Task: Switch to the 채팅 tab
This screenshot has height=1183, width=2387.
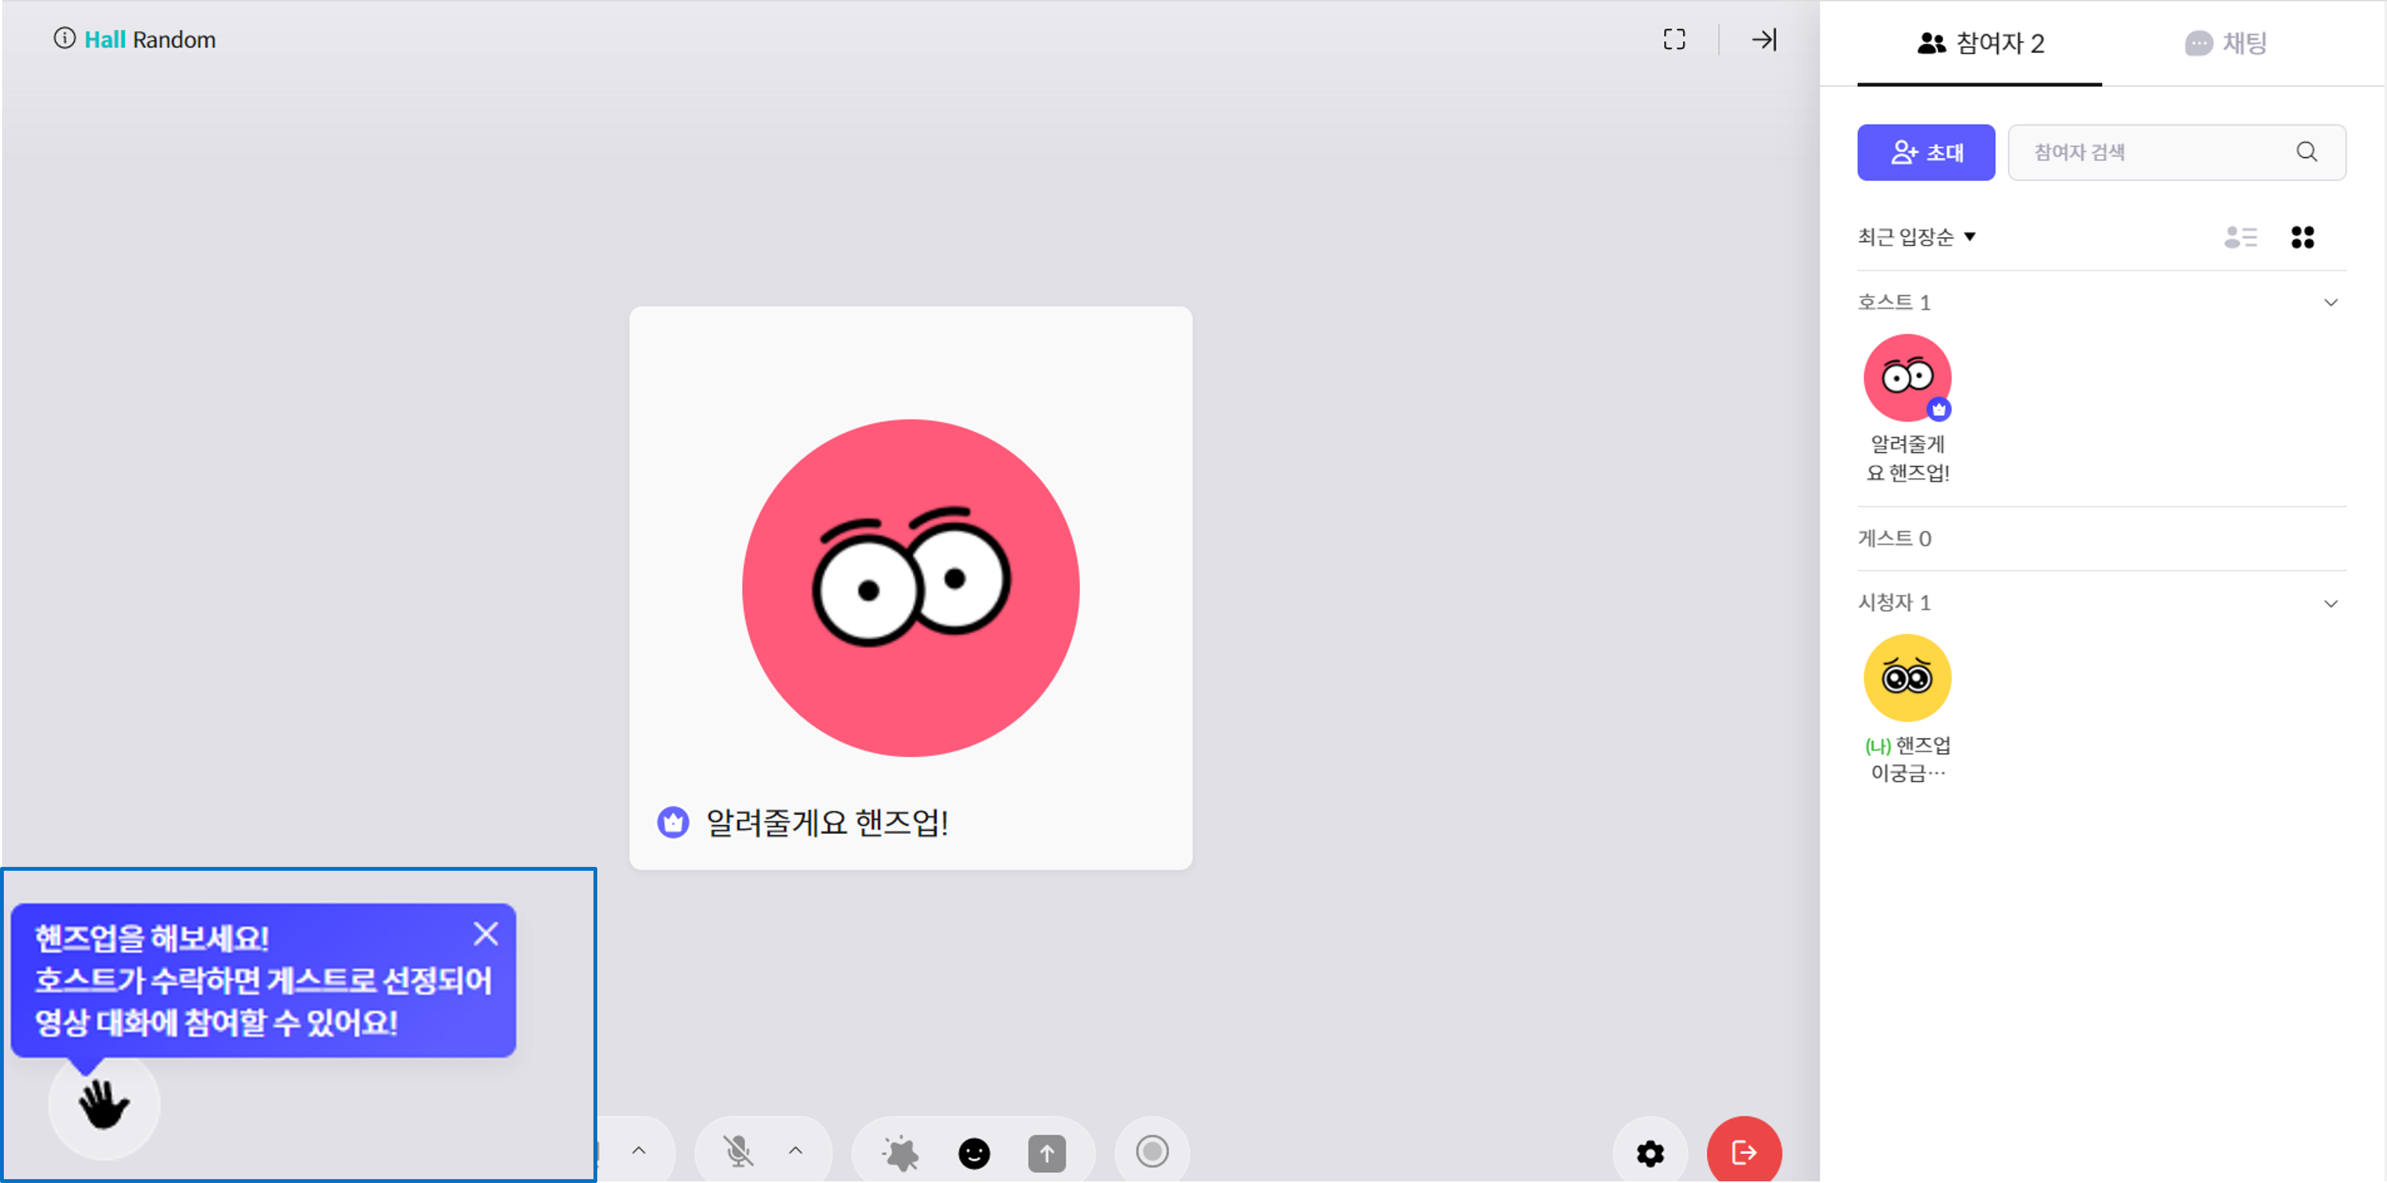Action: (x=2226, y=43)
